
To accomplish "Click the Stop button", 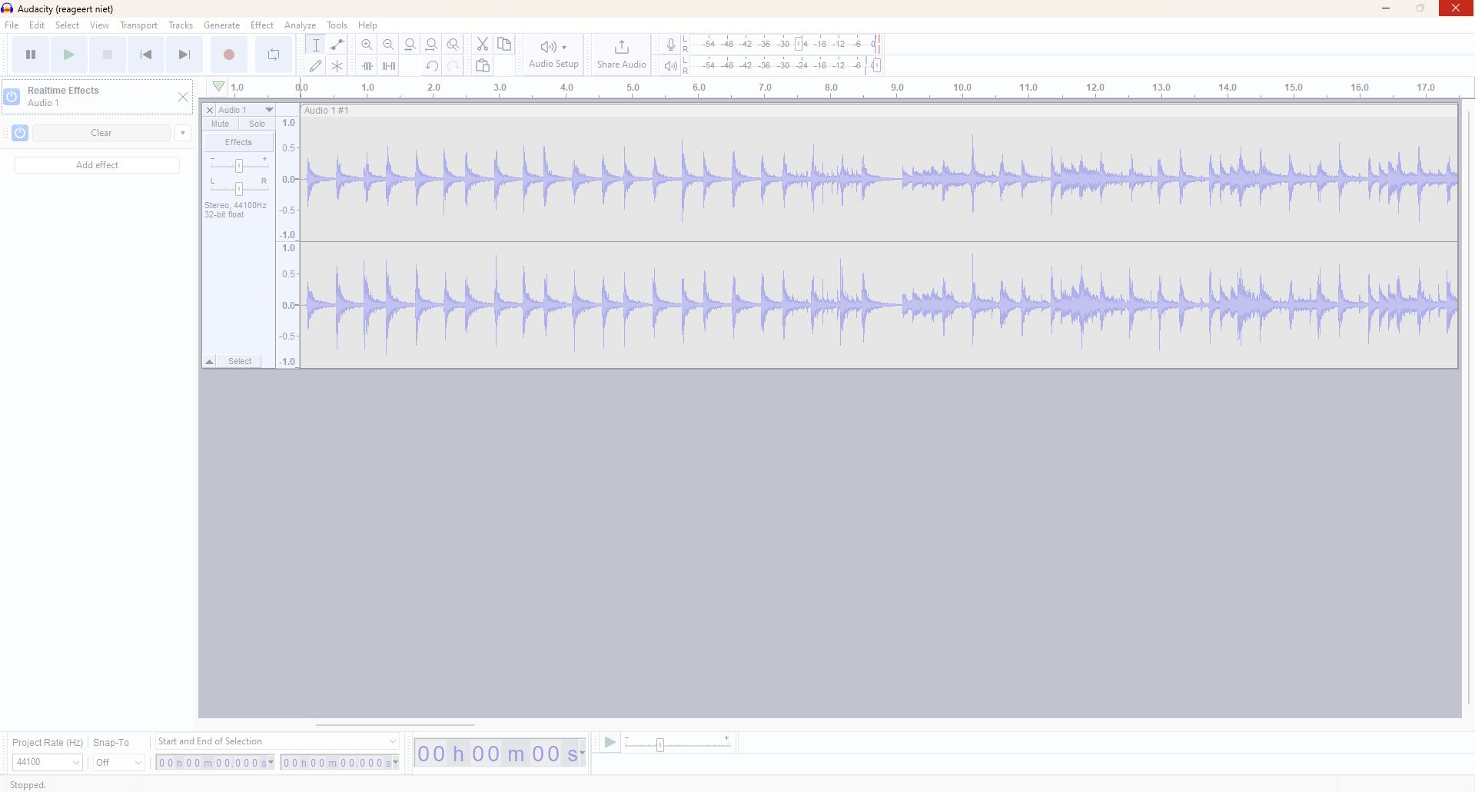I will 108,55.
